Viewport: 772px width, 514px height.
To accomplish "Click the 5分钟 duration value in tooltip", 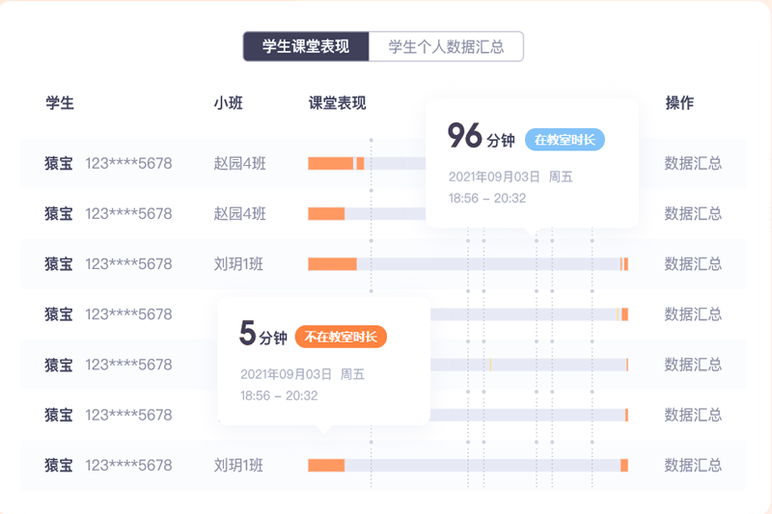I will (x=262, y=335).
